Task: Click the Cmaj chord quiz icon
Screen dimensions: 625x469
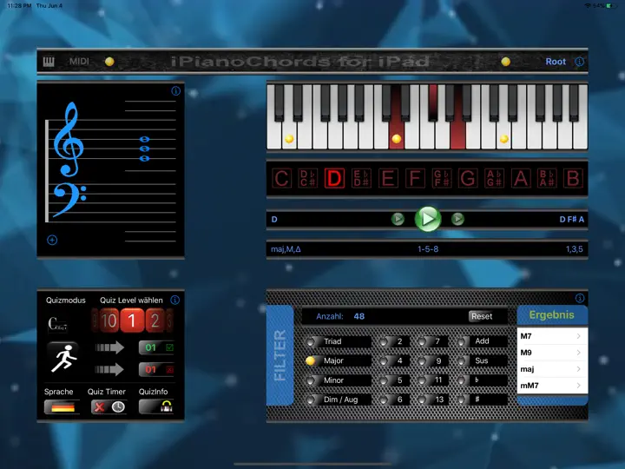Action: [x=57, y=323]
